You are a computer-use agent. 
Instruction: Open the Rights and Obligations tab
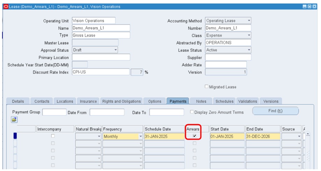(121, 102)
